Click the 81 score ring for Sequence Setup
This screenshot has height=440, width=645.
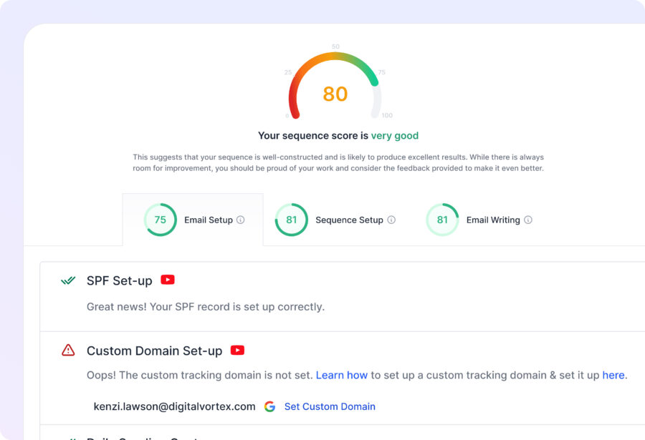coord(292,220)
